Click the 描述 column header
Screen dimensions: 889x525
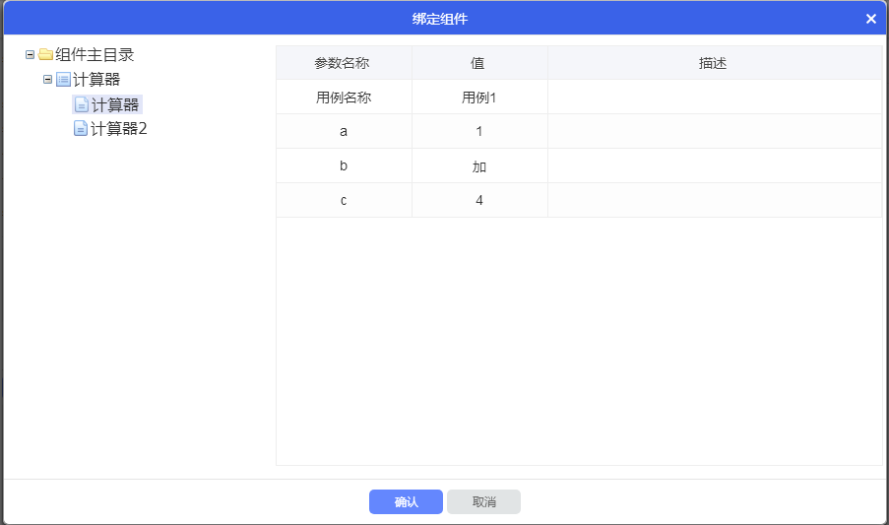coord(713,63)
